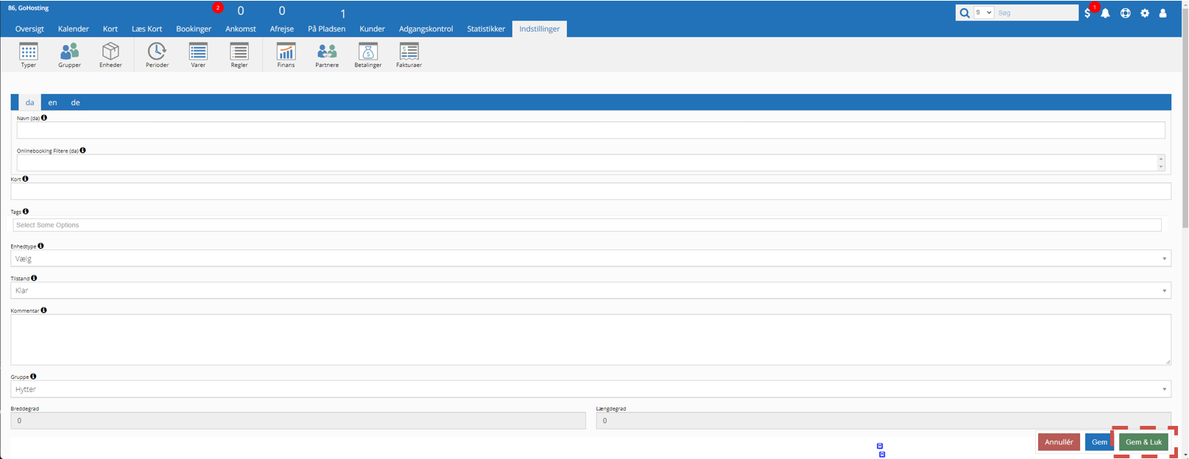The height and width of the screenshot is (459, 1189).
Task: Open the Kalender menu tab
Action: pos(74,29)
